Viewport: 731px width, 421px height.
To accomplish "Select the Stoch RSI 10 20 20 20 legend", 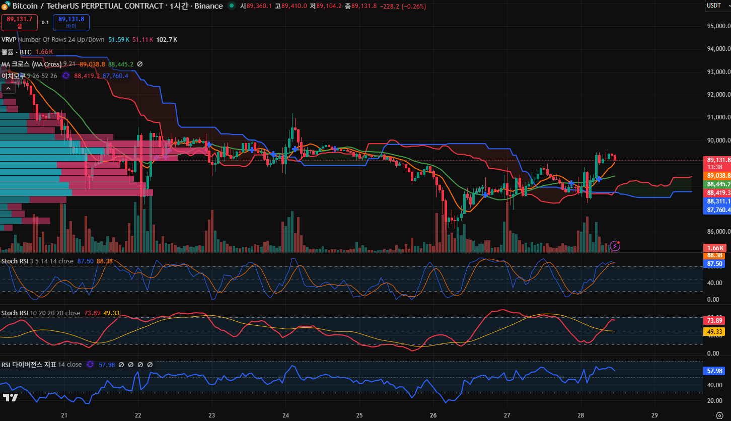I will tap(15, 313).
